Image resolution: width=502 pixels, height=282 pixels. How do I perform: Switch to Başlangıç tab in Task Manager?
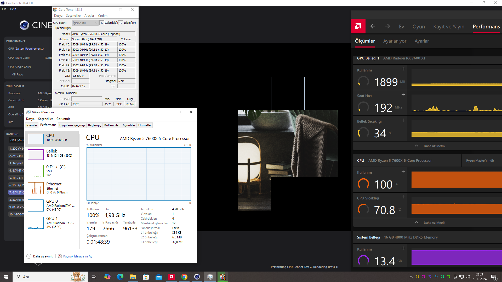pos(94,125)
